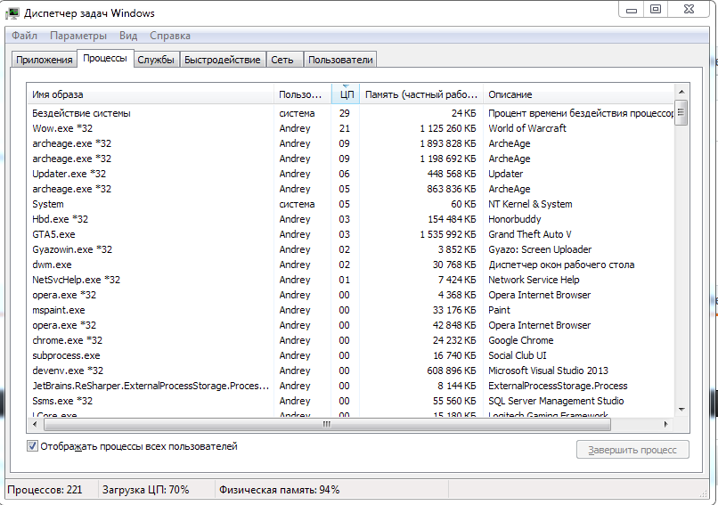The height and width of the screenshot is (505, 718).
Task: Click the Процессов: 221 status entry
Action: pos(45,490)
